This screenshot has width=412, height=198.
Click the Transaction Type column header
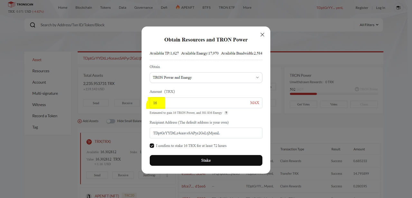click(292, 149)
